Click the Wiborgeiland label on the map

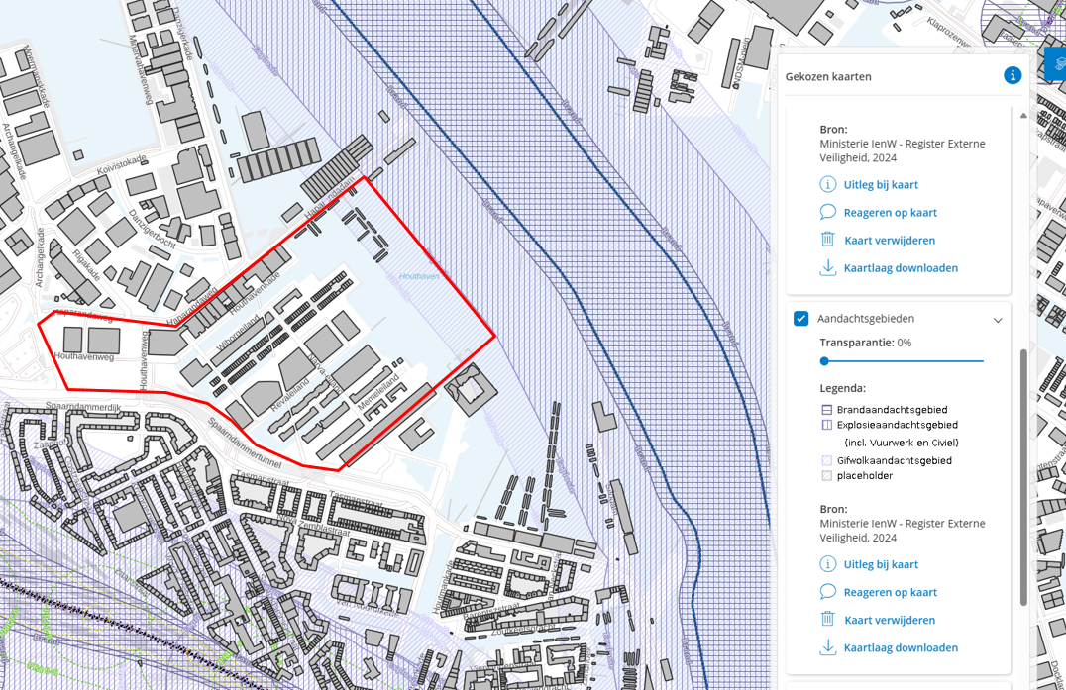click(x=237, y=332)
